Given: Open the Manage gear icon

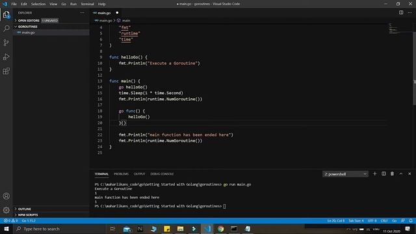Looking at the screenshot, I should point(6,210).
